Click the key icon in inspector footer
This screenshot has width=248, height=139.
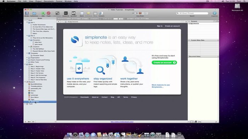tap(199, 122)
